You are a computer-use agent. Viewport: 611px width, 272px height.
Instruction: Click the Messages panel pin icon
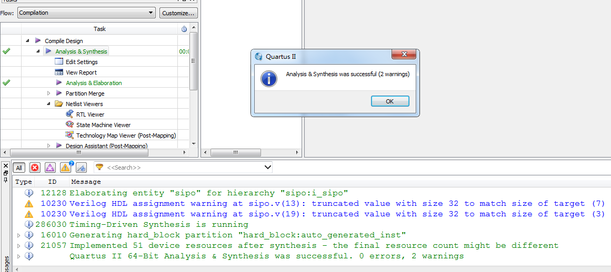(5, 180)
